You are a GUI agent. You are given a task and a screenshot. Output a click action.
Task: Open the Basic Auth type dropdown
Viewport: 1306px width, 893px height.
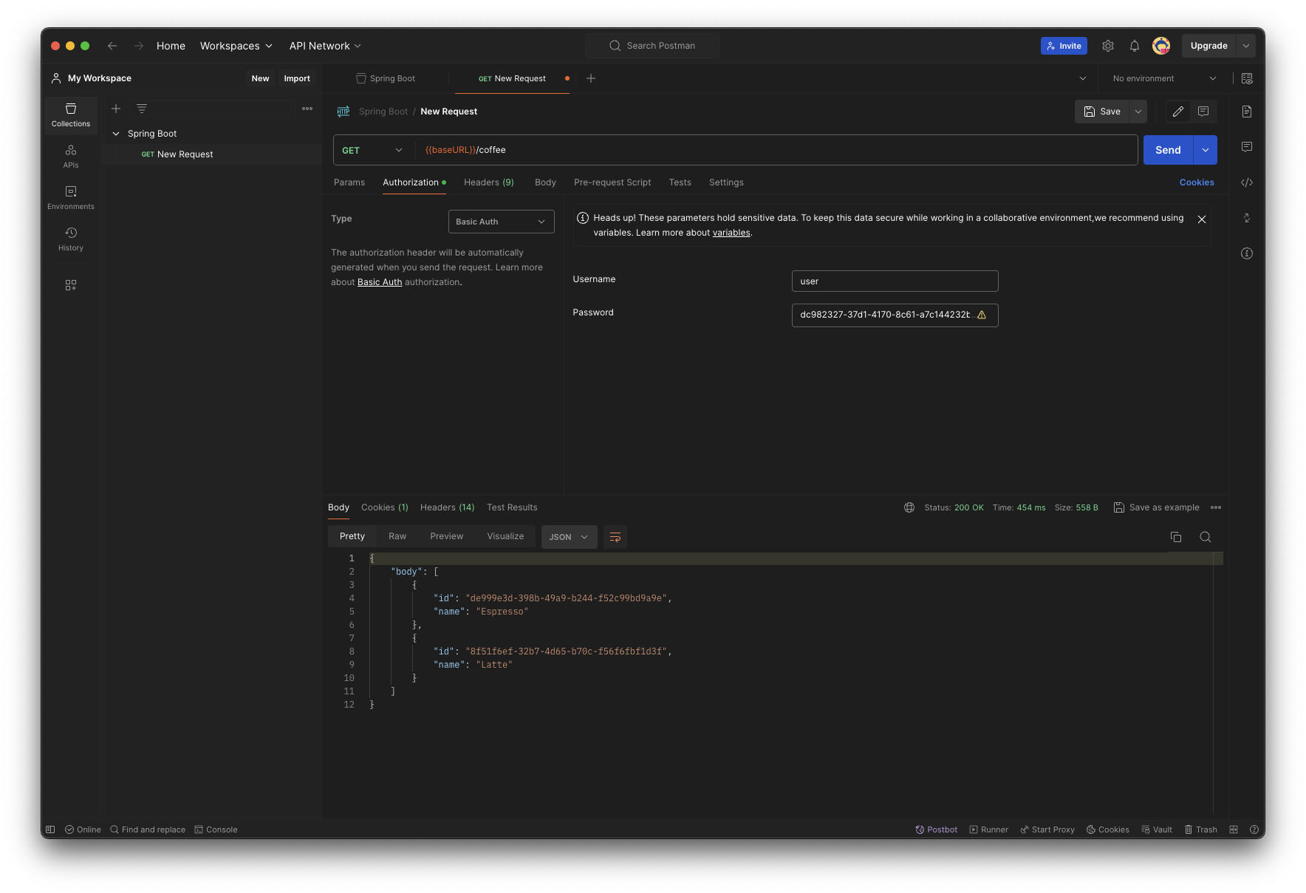[x=502, y=222]
